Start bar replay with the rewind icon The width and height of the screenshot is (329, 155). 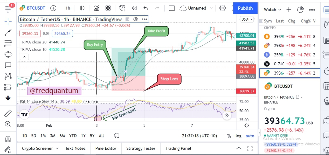tap(134, 8)
